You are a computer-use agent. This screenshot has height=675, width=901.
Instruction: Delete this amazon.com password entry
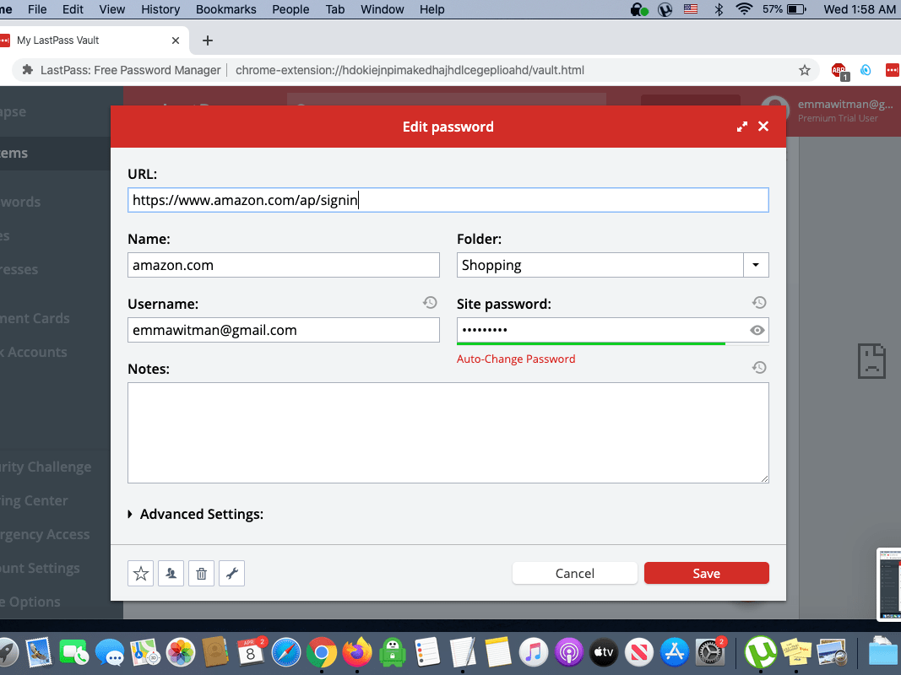click(x=201, y=573)
